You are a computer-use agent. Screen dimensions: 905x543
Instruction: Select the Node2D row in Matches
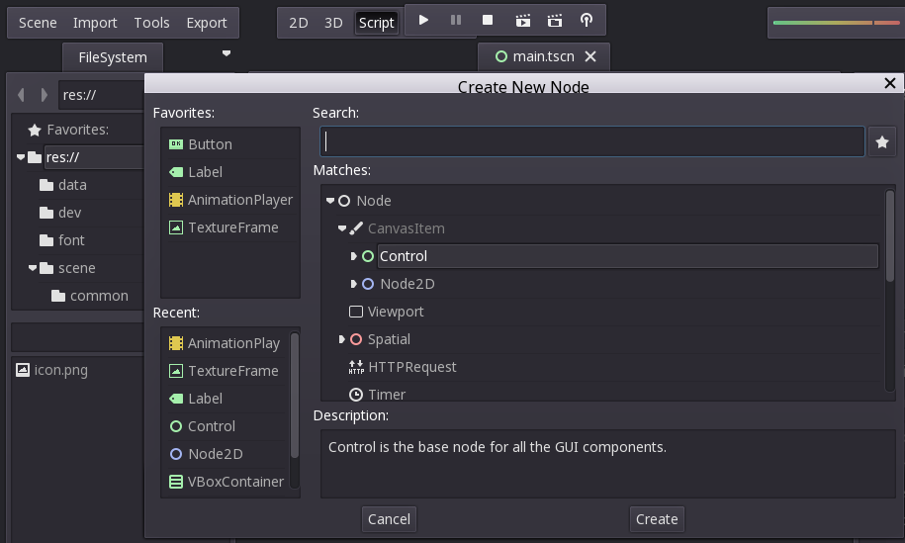pyautogui.click(x=628, y=284)
